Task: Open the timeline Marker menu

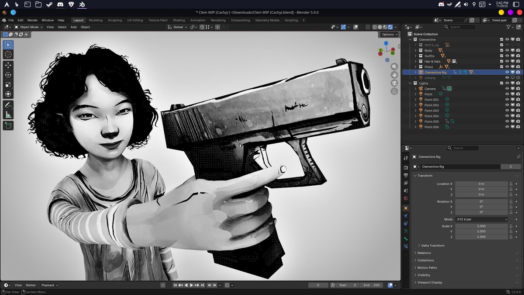Action: point(31,285)
